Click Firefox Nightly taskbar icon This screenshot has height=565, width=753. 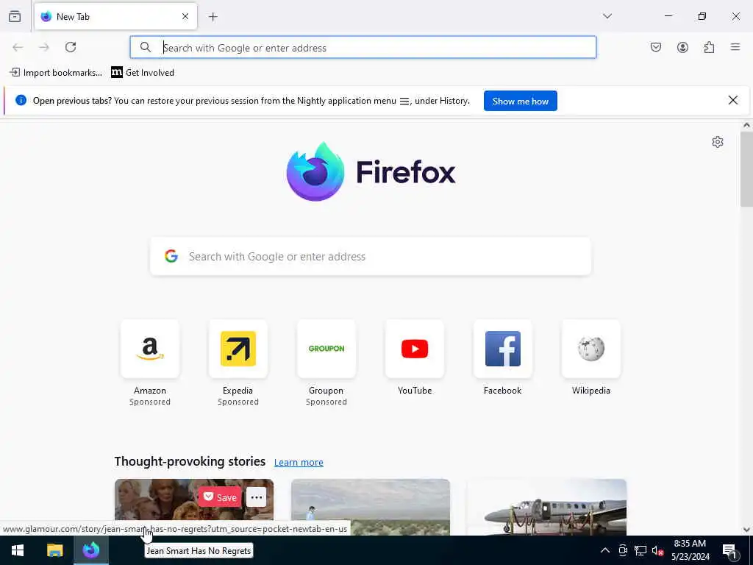tap(90, 550)
